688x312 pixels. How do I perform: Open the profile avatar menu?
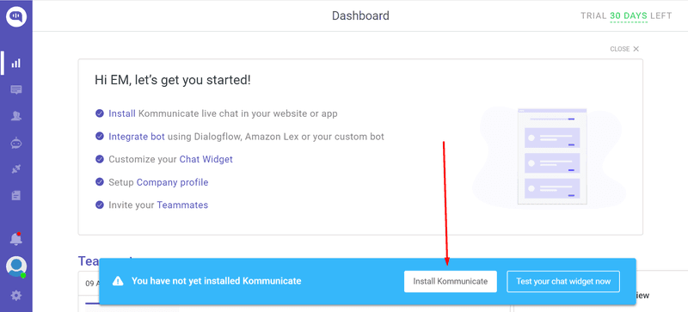[16, 266]
